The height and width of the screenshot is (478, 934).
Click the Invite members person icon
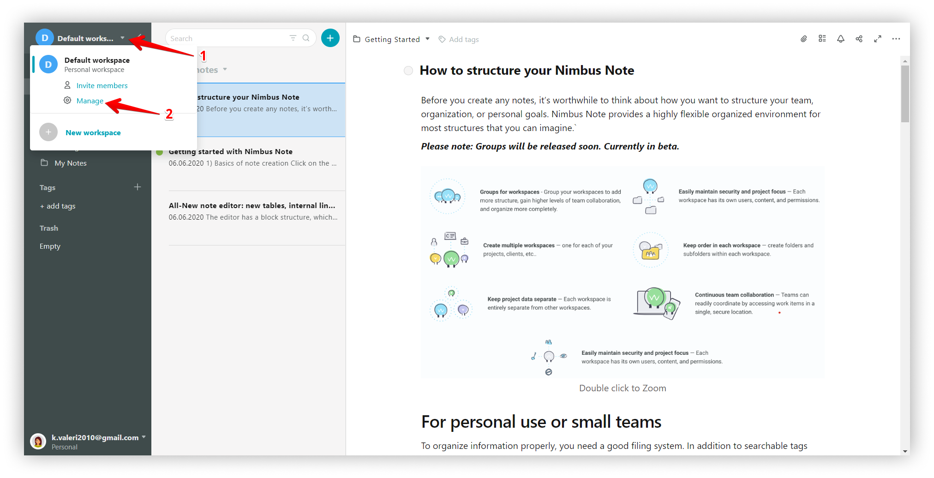pyautogui.click(x=67, y=85)
